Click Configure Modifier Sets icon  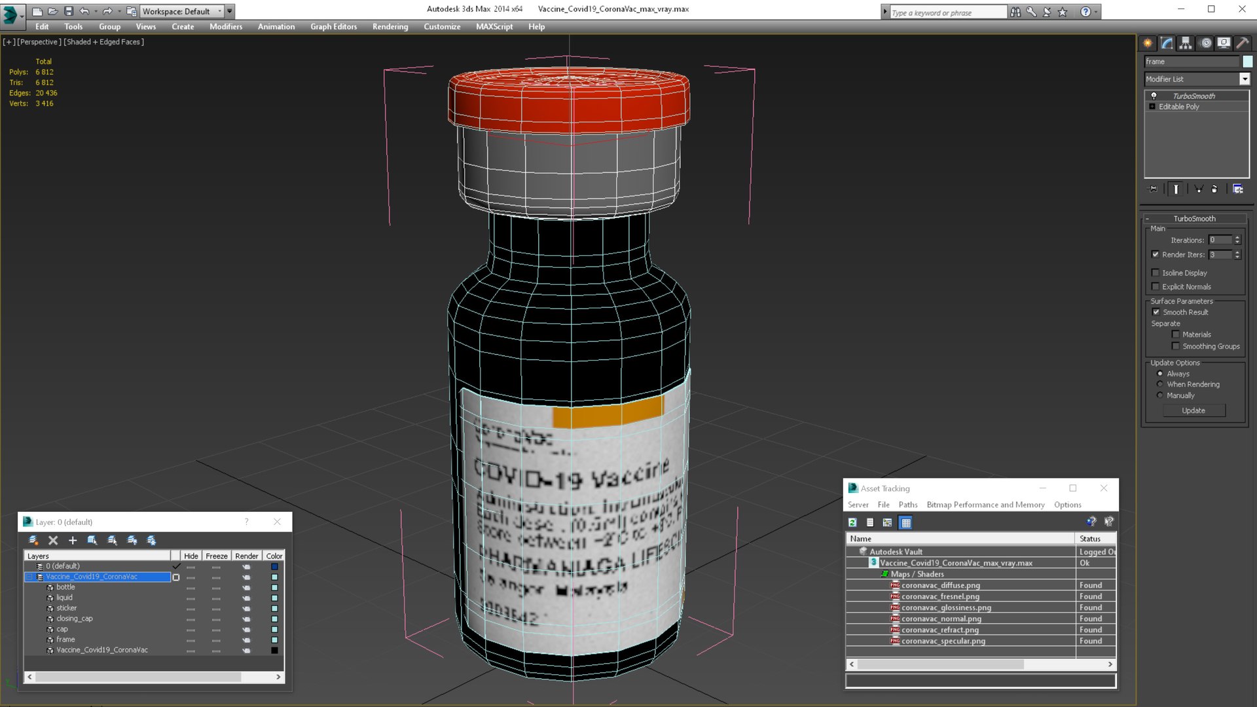1238,189
